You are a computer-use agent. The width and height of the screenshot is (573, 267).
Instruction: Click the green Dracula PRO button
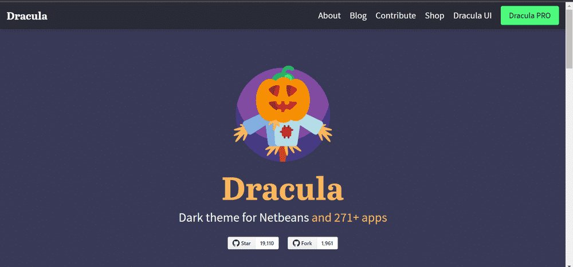coord(530,15)
